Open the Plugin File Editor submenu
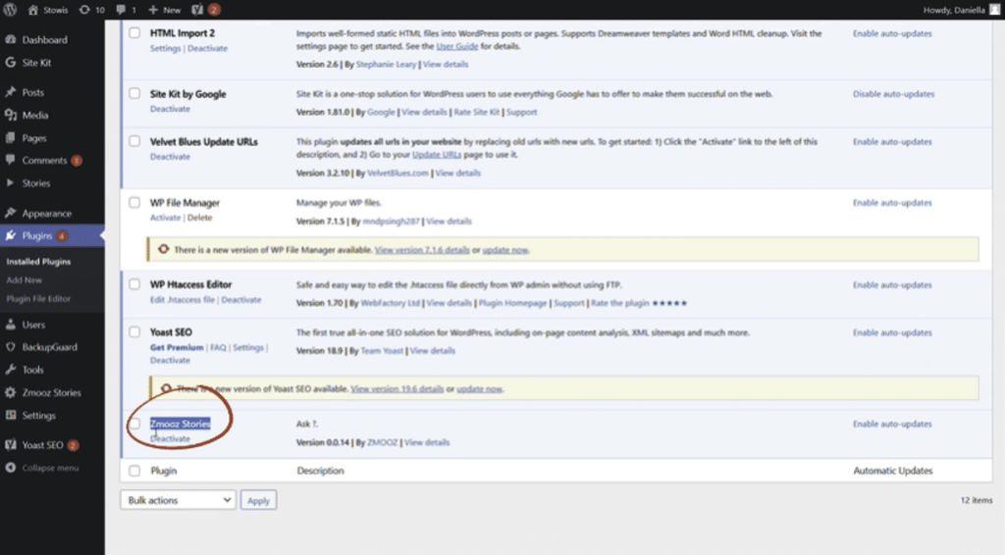 pos(38,298)
